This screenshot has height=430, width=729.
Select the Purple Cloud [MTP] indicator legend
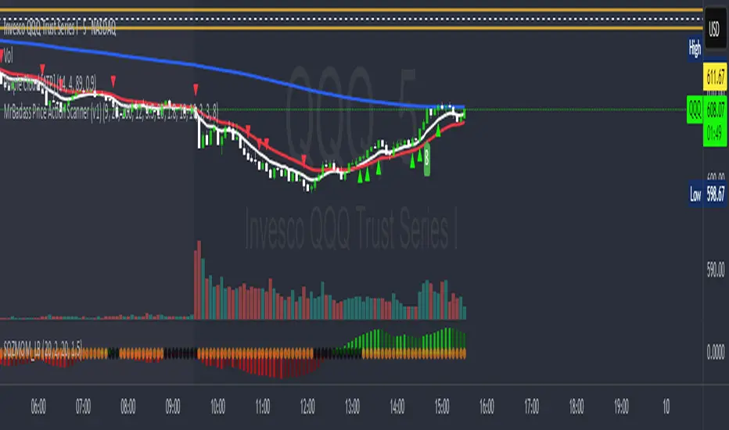tap(50, 84)
